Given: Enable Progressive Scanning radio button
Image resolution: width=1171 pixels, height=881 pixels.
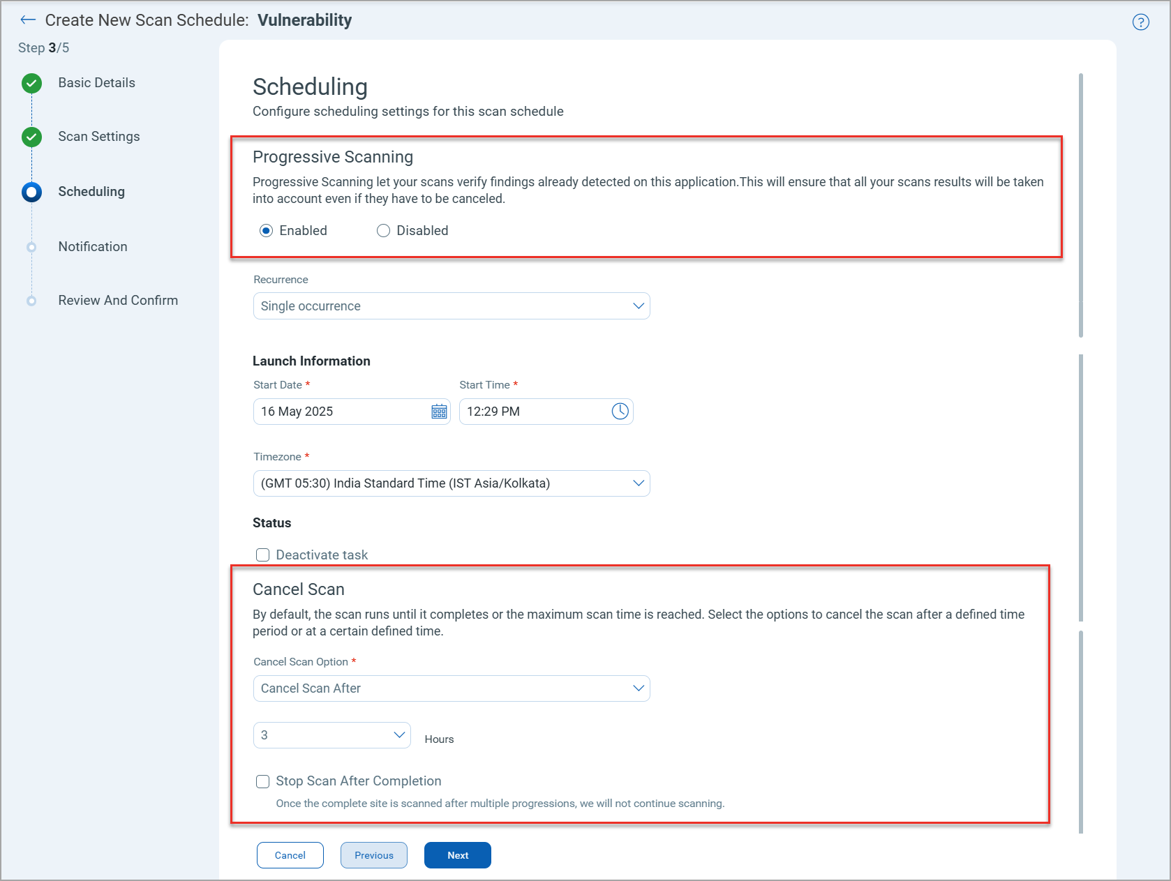Looking at the screenshot, I should [x=266, y=230].
